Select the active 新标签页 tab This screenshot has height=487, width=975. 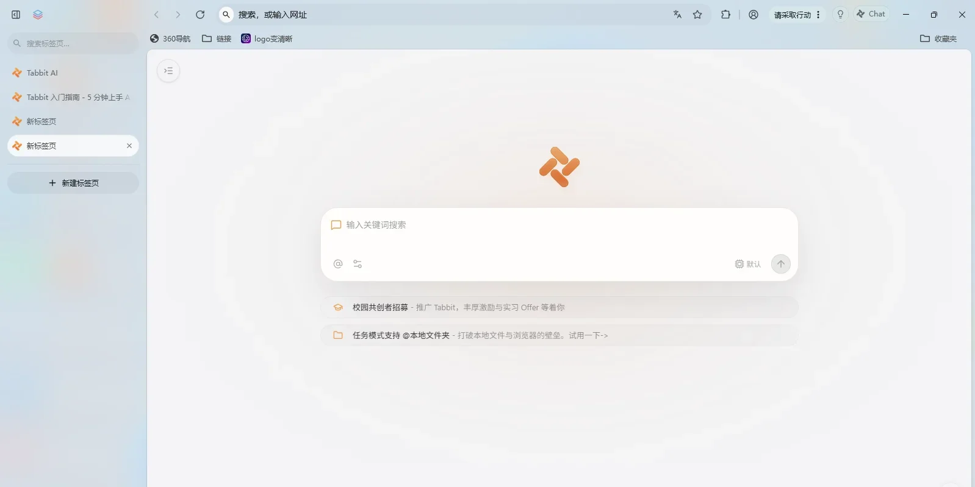click(x=73, y=146)
